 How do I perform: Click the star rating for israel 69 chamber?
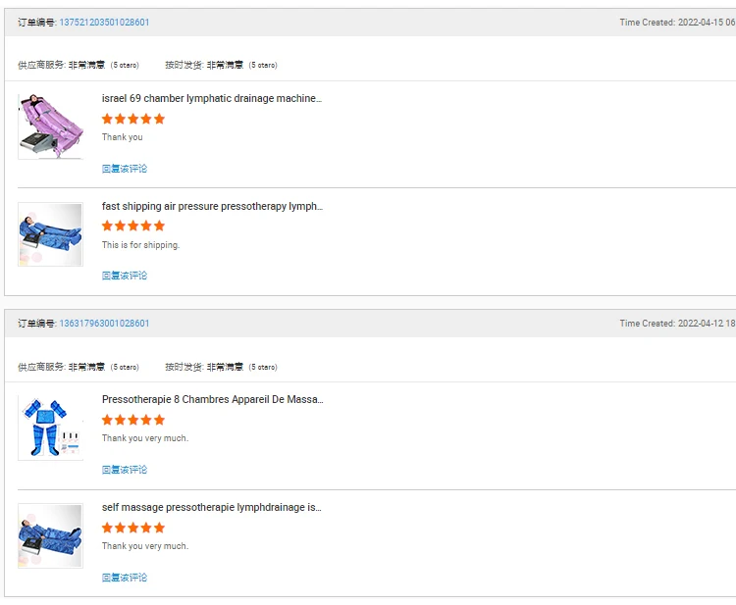(133, 119)
